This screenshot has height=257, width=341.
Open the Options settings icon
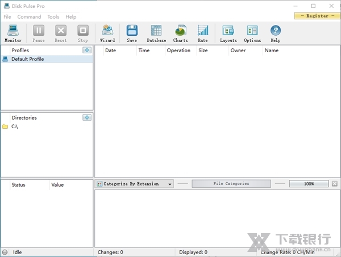tap(252, 33)
